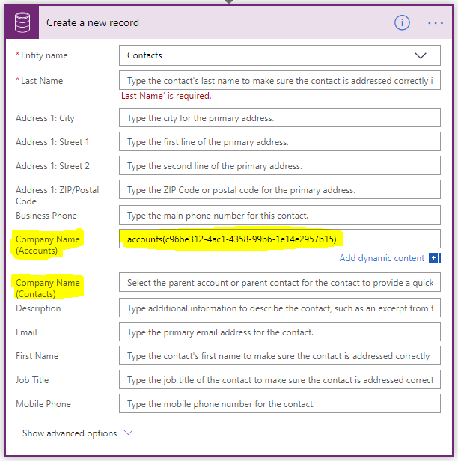Focus the Mobile Phone field

(x=279, y=404)
